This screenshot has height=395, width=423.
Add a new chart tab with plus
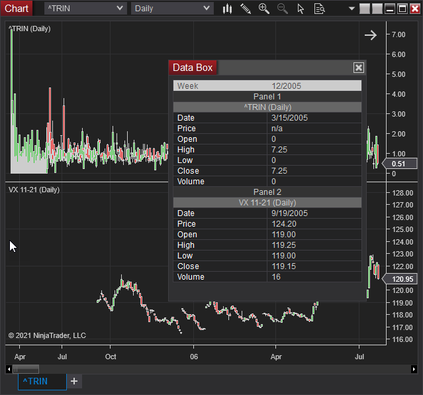tap(74, 381)
